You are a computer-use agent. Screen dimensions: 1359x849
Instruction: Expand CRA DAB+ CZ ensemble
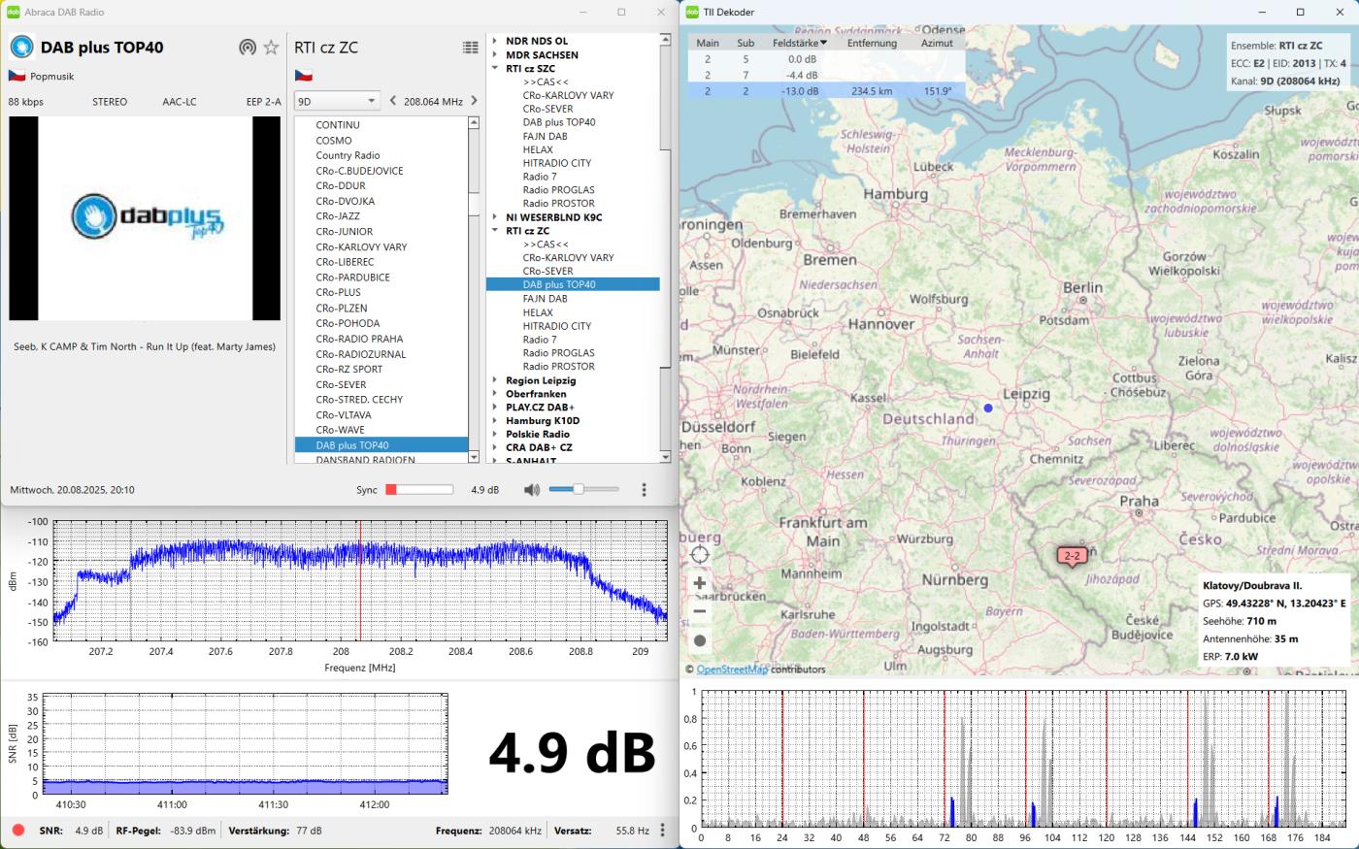tap(494, 448)
